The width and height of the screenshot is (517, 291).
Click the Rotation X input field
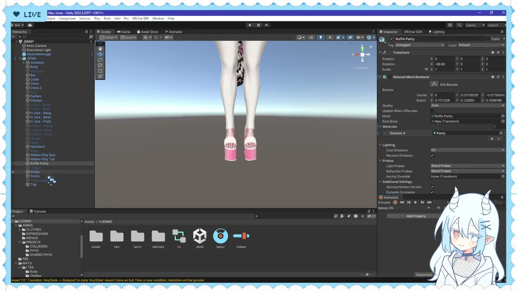[444, 64]
